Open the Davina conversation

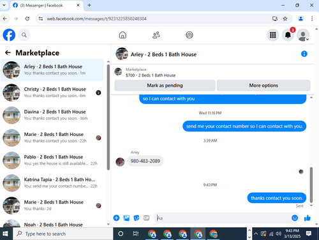[x=52, y=115]
